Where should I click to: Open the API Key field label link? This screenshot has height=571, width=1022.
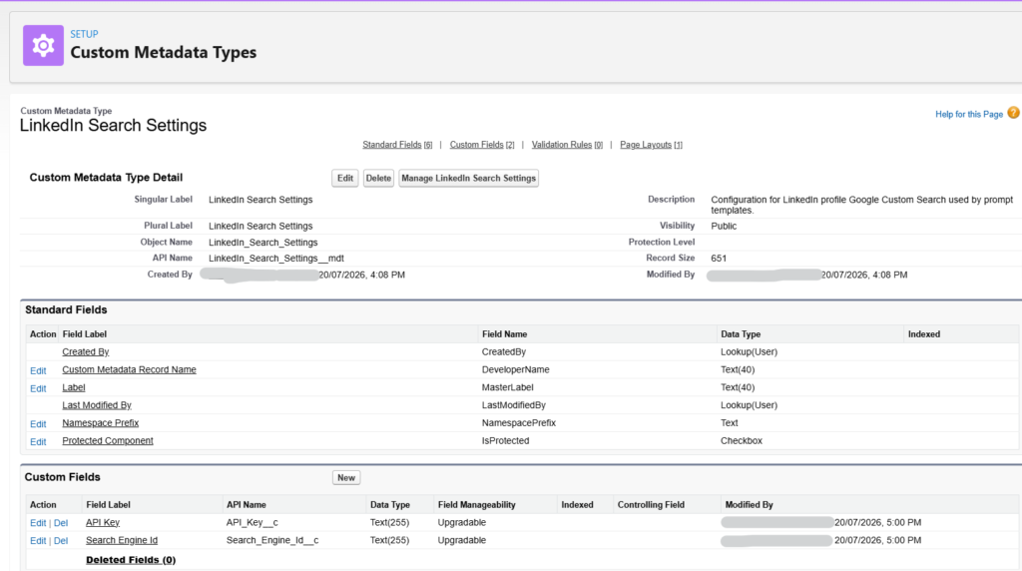(103, 523)
